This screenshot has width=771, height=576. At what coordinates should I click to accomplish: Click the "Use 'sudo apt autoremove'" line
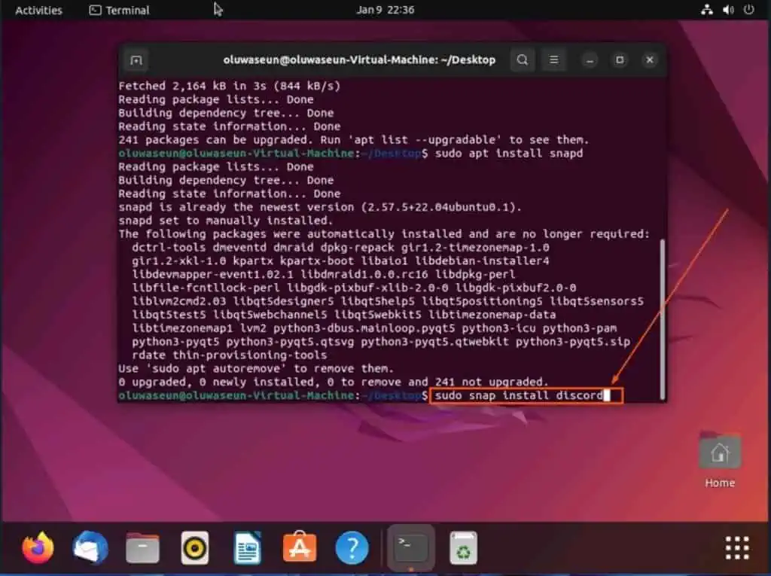click(256, 369)
